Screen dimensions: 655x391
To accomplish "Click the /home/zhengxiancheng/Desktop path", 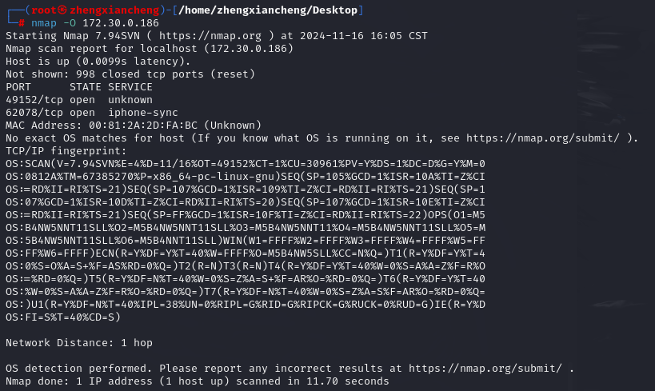I will pyautogui.click(x=268, y=10).
